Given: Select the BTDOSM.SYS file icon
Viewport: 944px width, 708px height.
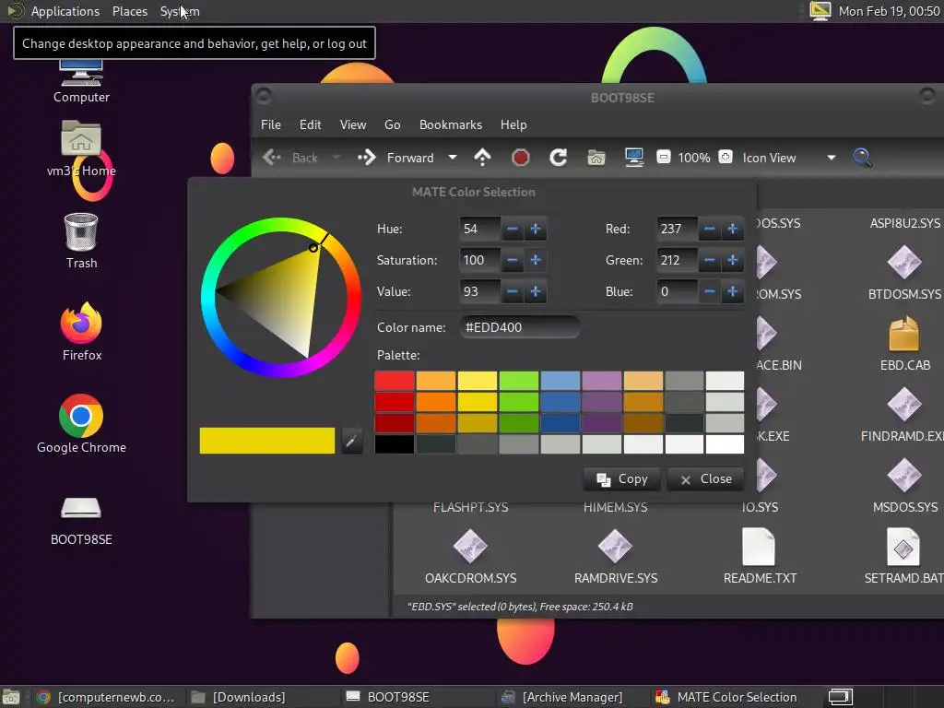Looking at the screenshot, I should pyautogui.click(x=904, y=263).
